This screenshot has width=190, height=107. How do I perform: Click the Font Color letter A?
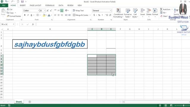tap(49, 15)
